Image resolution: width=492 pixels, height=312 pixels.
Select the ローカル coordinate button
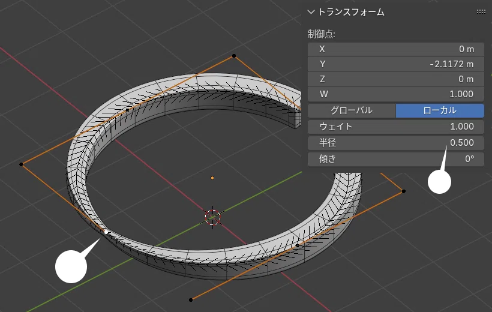(440, 110)
